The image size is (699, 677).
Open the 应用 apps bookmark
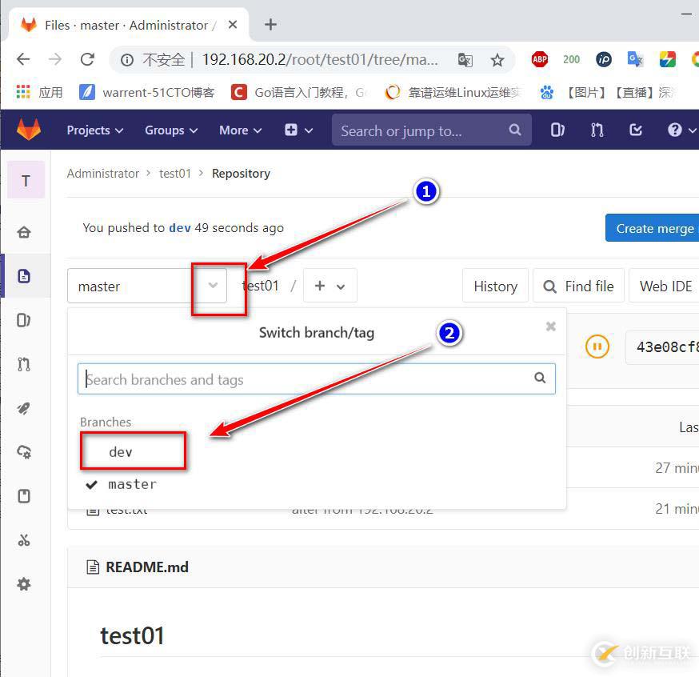pyautogui.click(x=39, y=92)
